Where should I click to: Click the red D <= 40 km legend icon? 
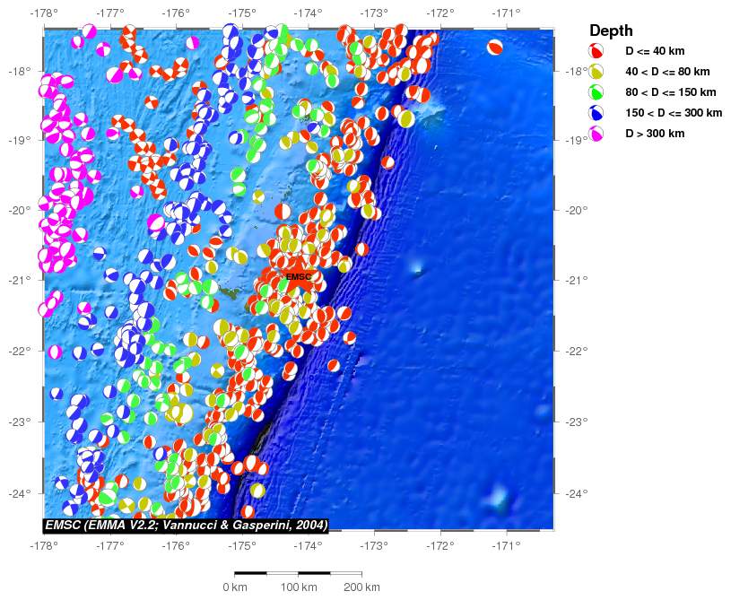[x=596, y=51]
